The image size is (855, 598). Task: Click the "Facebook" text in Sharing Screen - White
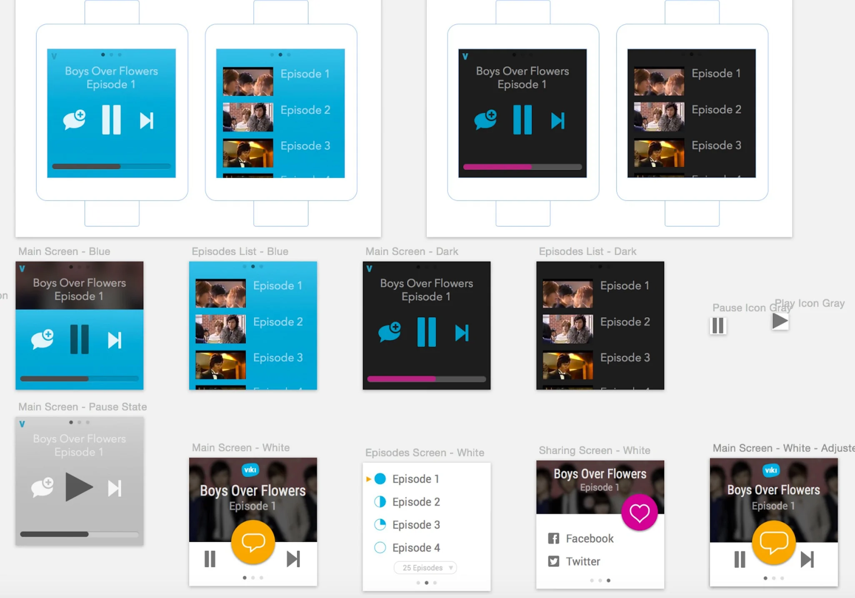590,538
